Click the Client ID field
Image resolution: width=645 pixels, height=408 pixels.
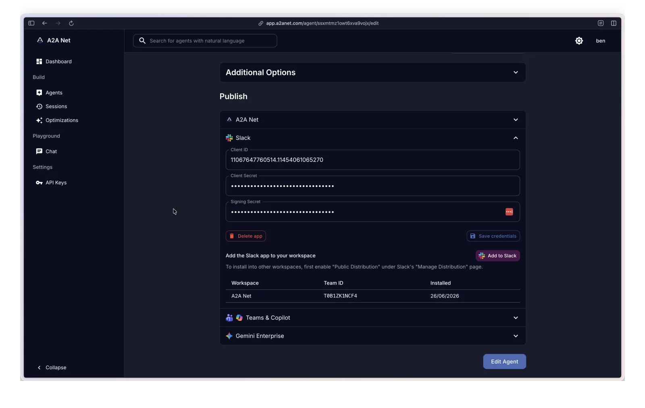[x=372, y=160]
